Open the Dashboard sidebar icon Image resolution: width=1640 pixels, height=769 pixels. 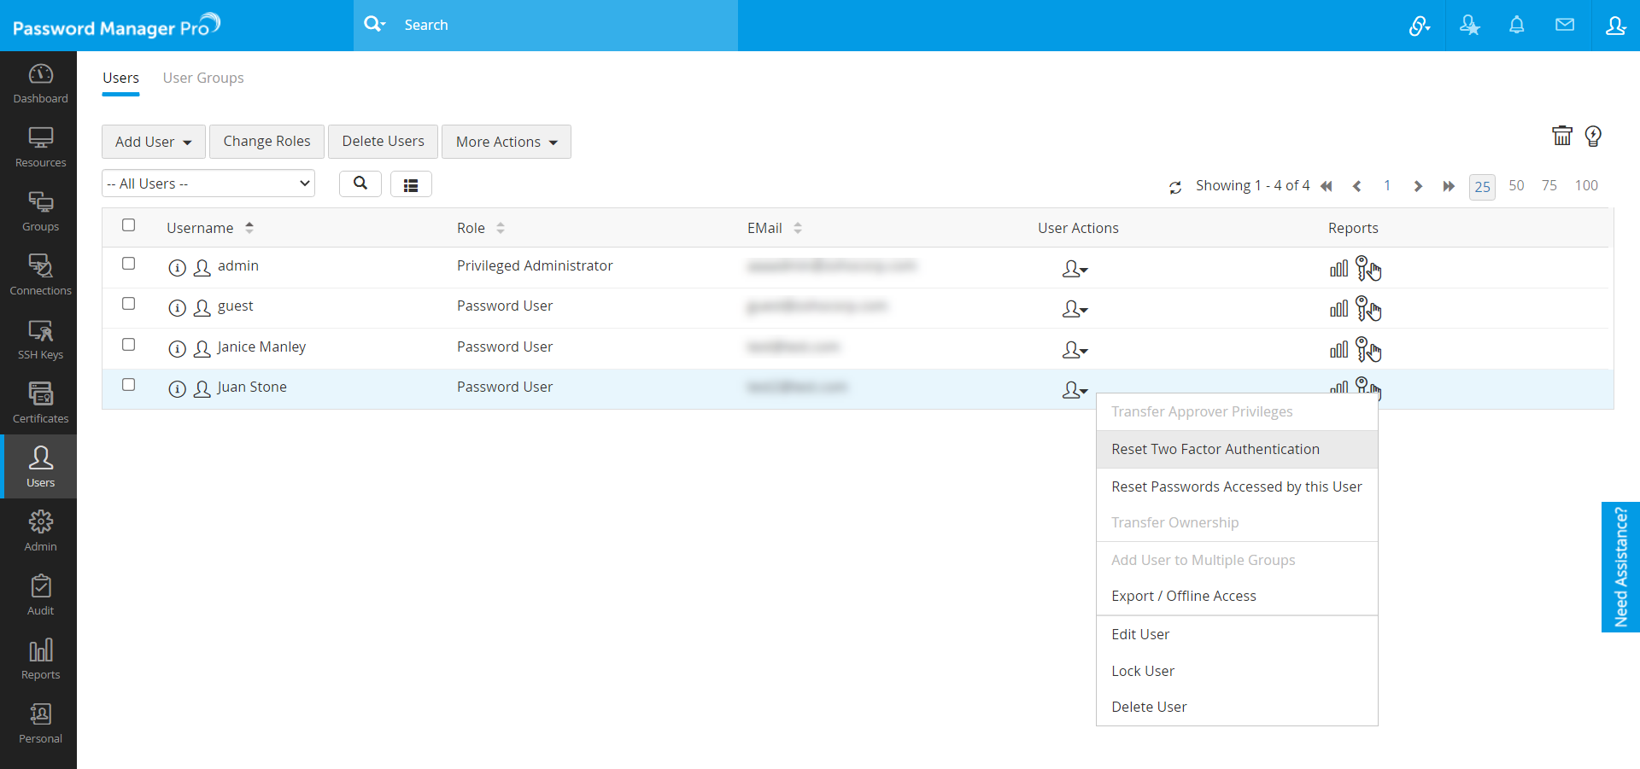[40, 84]
